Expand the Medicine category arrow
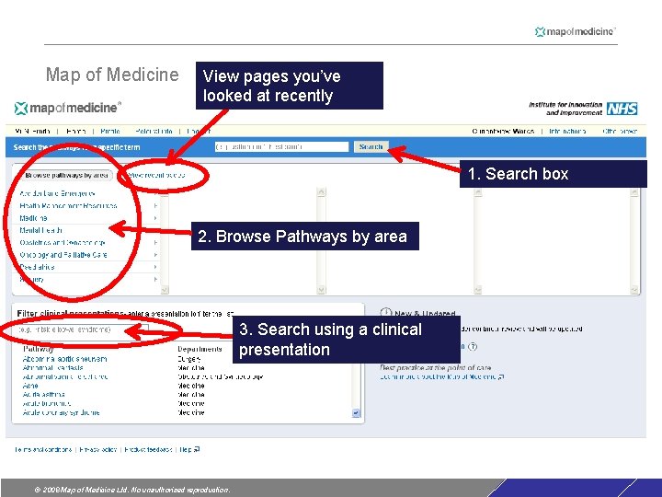This screenshot has height=497, width=662. coord(155,218)
